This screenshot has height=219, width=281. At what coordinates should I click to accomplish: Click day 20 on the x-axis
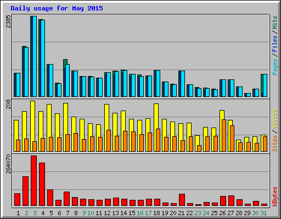click(173, 213)
